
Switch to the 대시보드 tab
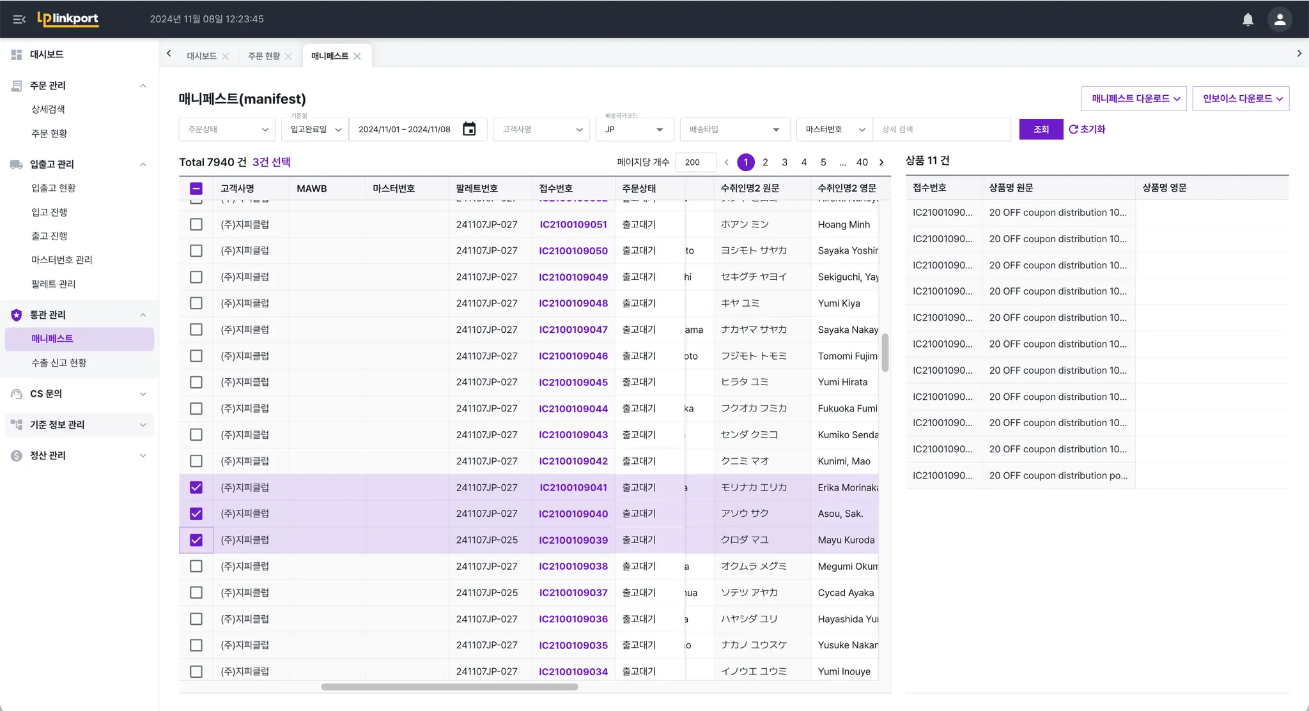click(x=201, y=56)
